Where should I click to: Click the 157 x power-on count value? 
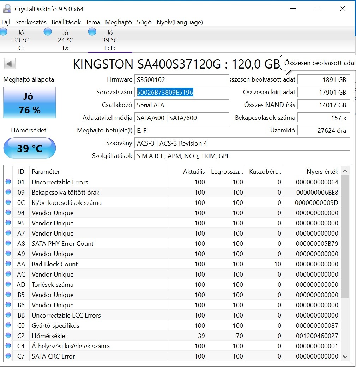click(x=324, y=118)
